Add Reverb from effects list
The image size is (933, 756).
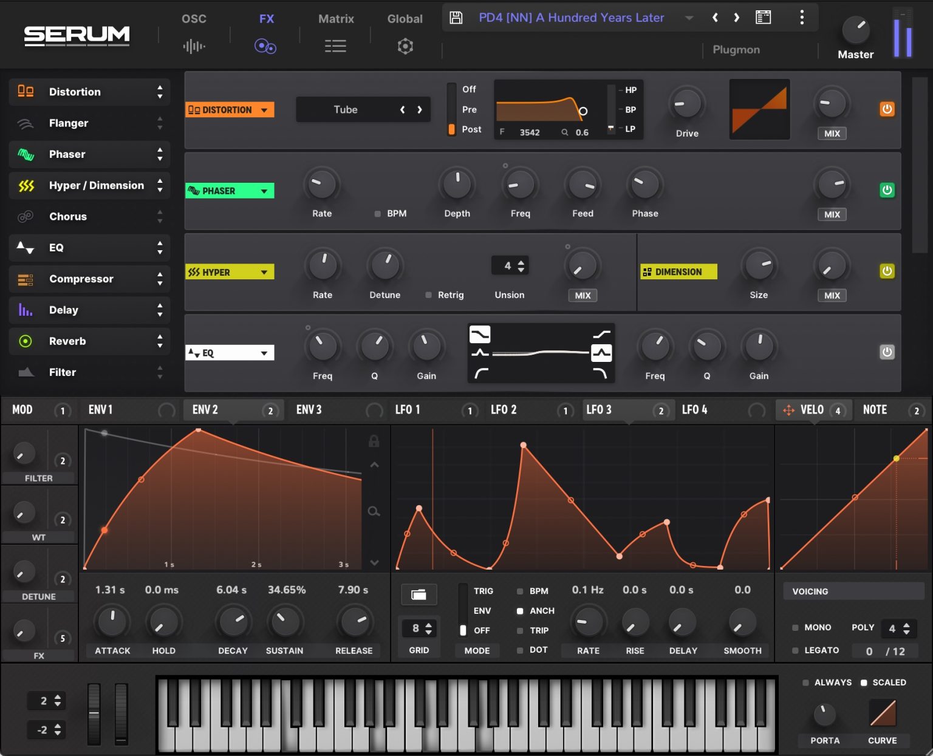pos(67,341)
